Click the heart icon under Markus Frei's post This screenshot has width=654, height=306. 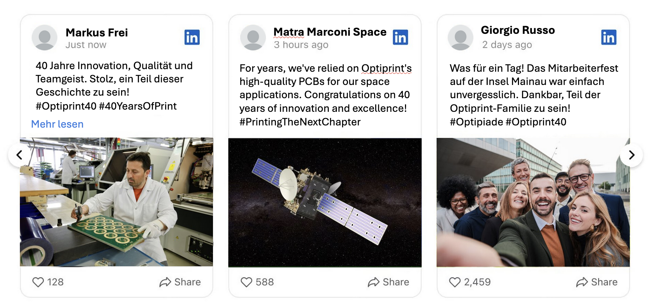pyautogui.click(x=38, y=282)
